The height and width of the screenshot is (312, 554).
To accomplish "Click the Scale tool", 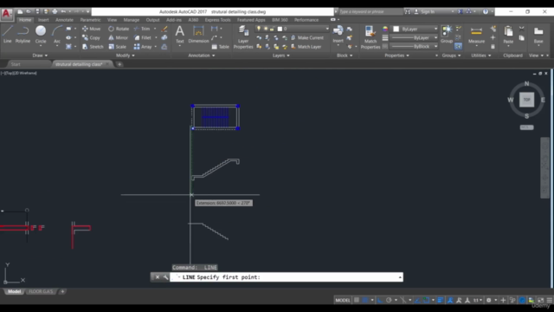I will point(118,47).
